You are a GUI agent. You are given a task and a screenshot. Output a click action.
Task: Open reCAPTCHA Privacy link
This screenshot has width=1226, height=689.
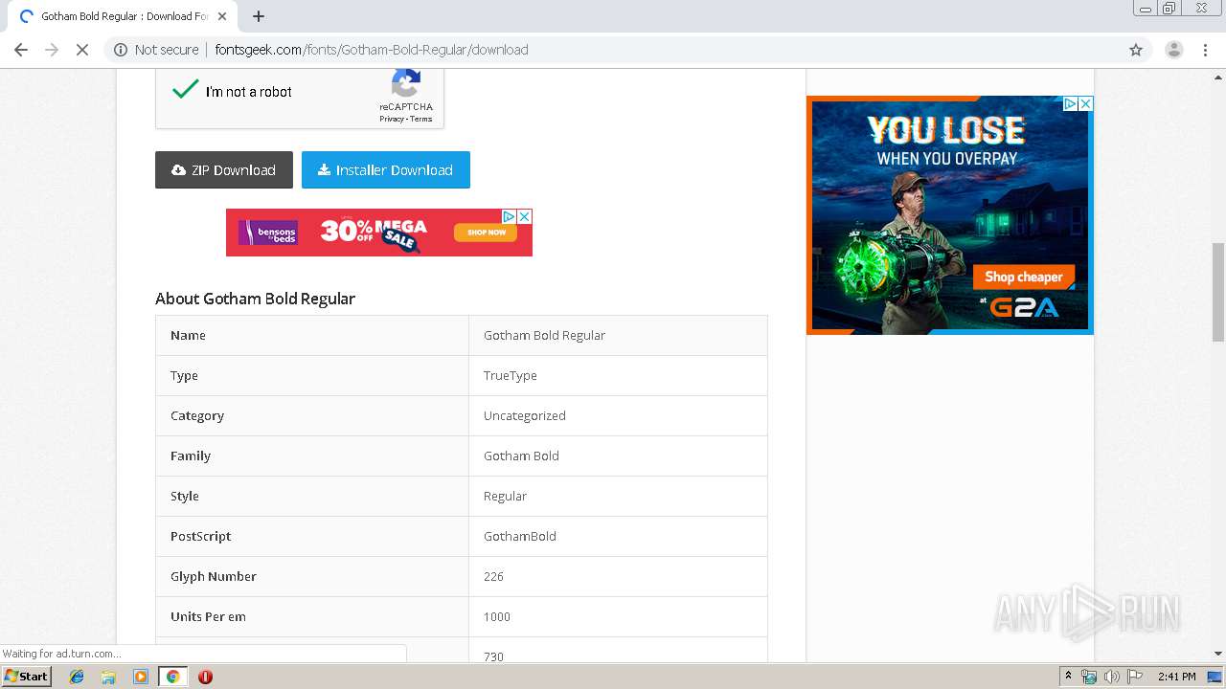pyautogui.click(x=392, y=120)
